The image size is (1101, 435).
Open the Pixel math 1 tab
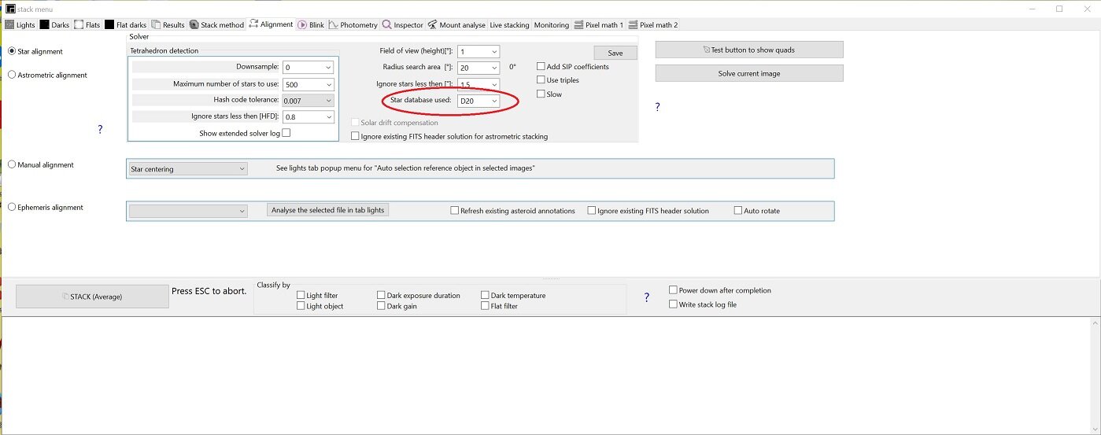(x=600, y=24)
